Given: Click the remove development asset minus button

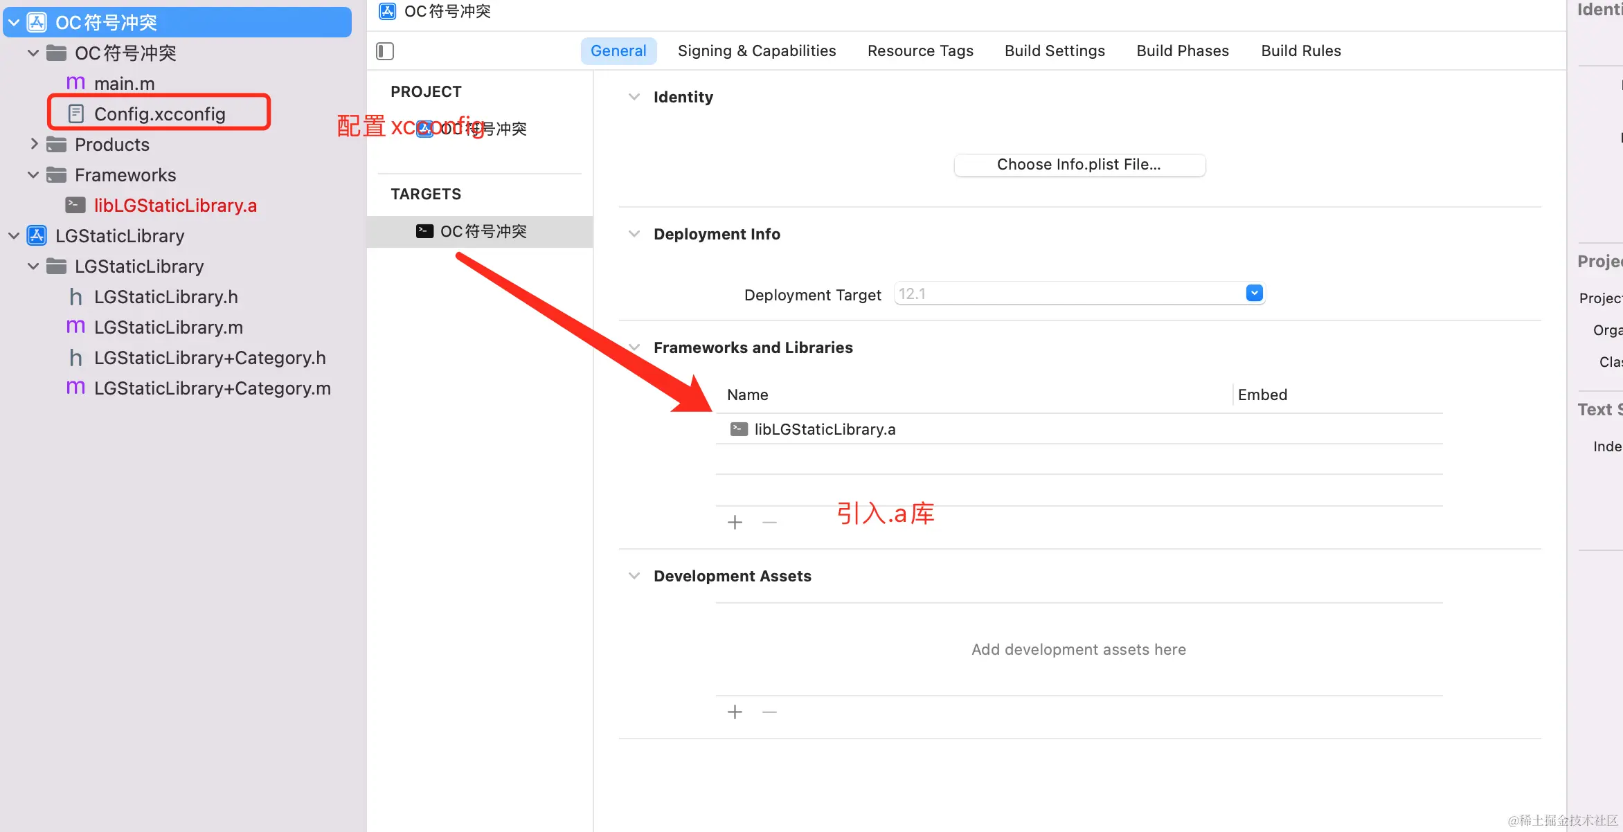Looking at the screenshot, I should click(769, 712).
